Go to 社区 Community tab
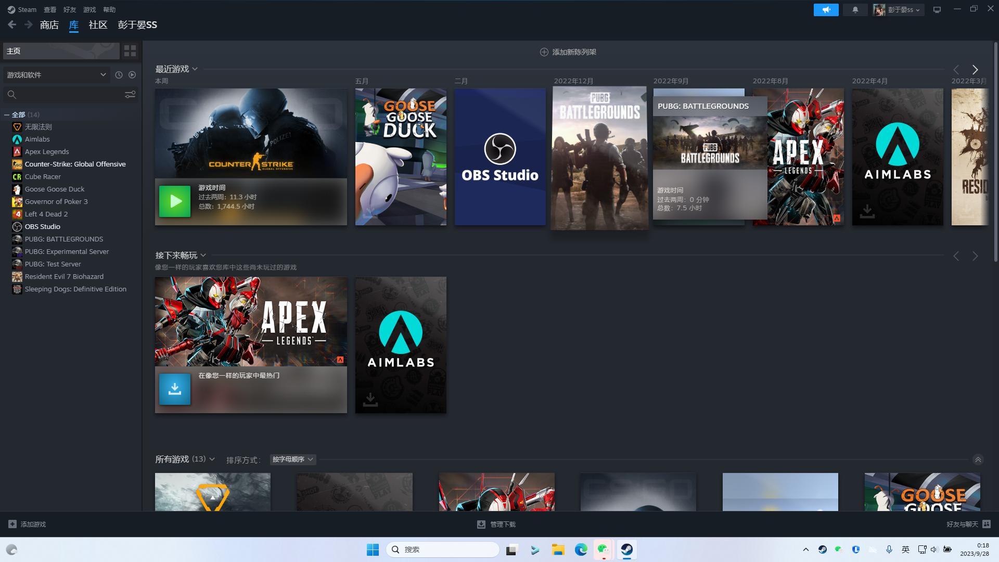 click(98, 24)
